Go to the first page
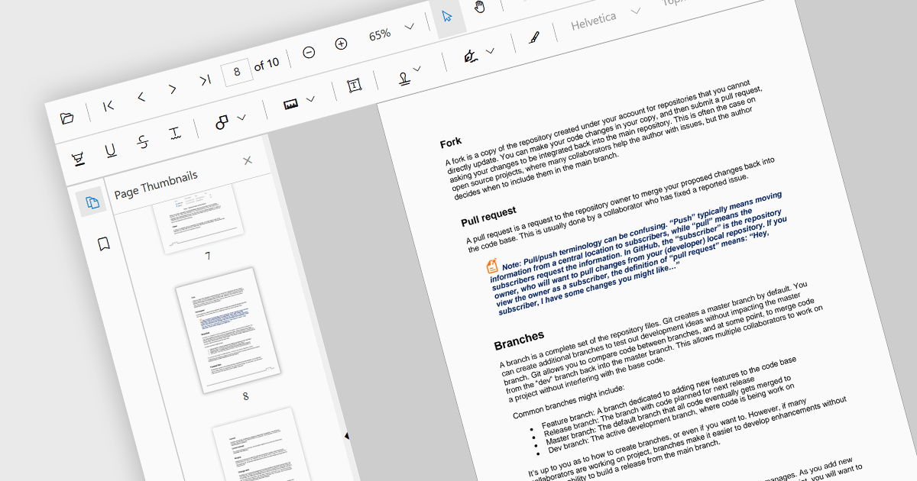 (x=109, y=106)
